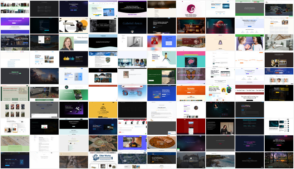Open the police badge sky header thumbnail

pyautogui.click(x=103, y=59)
